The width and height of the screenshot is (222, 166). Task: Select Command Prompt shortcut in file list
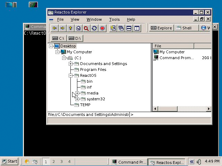pos(177,58)
